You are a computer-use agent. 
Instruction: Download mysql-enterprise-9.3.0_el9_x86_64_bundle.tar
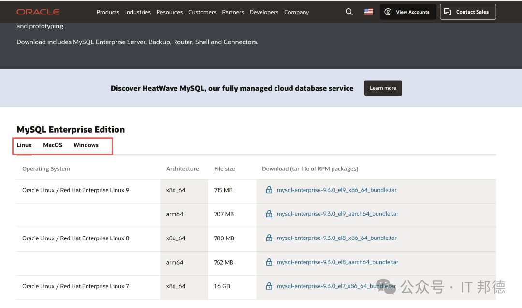[336, 190]
